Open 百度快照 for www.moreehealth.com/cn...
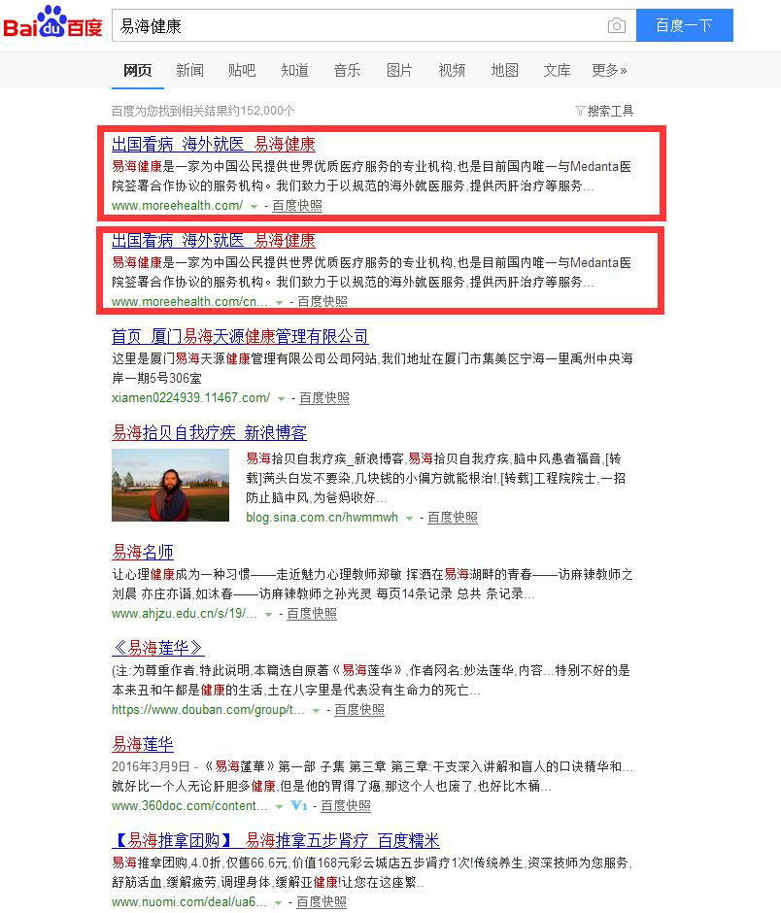 click(323, 302)
